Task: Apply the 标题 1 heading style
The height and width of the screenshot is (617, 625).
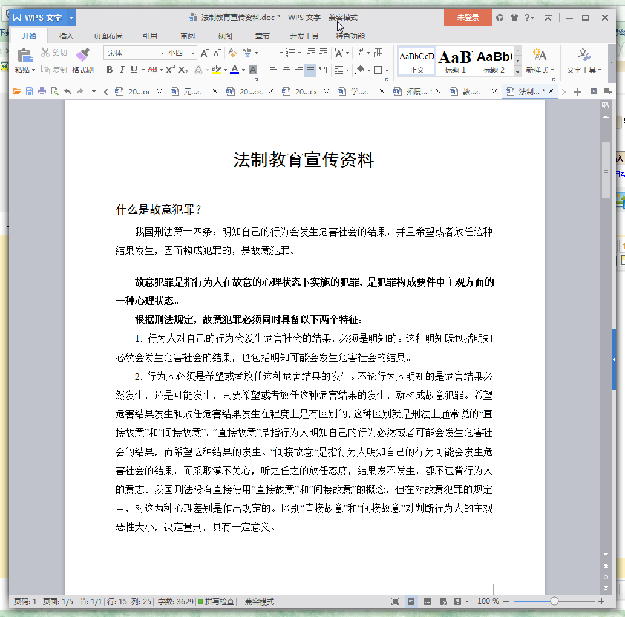Action: (455, 61)
